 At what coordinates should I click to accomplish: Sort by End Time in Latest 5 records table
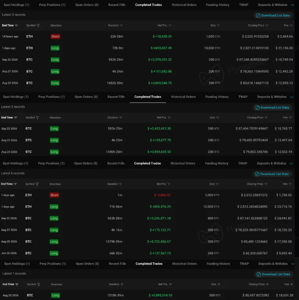(x=16, y=25)
